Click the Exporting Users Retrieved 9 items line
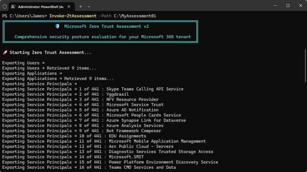The height and width of the screenshot is (172, 307). point(49,68)
